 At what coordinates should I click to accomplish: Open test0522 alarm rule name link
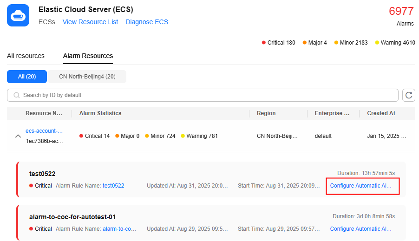click(113, 186)
